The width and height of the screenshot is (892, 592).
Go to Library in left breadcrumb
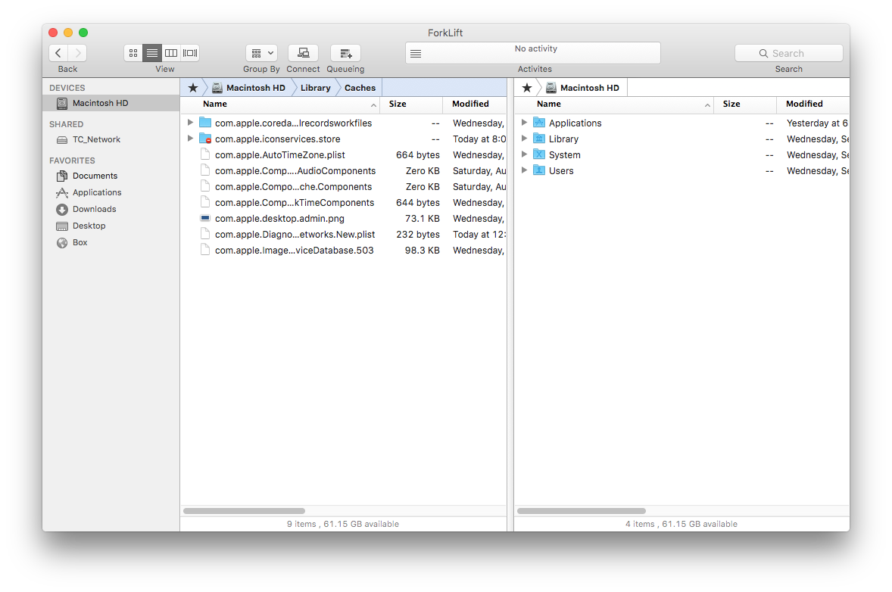coord(315,88)
